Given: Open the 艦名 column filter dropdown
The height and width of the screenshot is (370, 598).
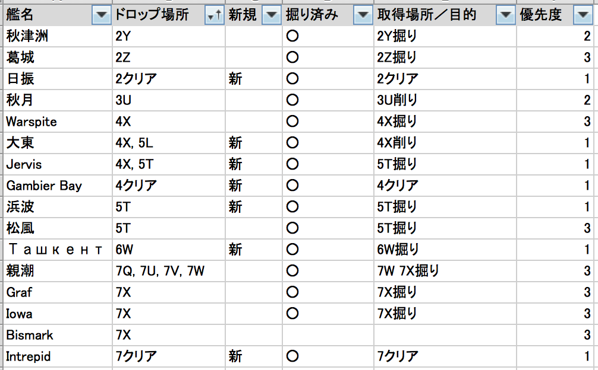Looking at the screenshot, I should point(102,15).
